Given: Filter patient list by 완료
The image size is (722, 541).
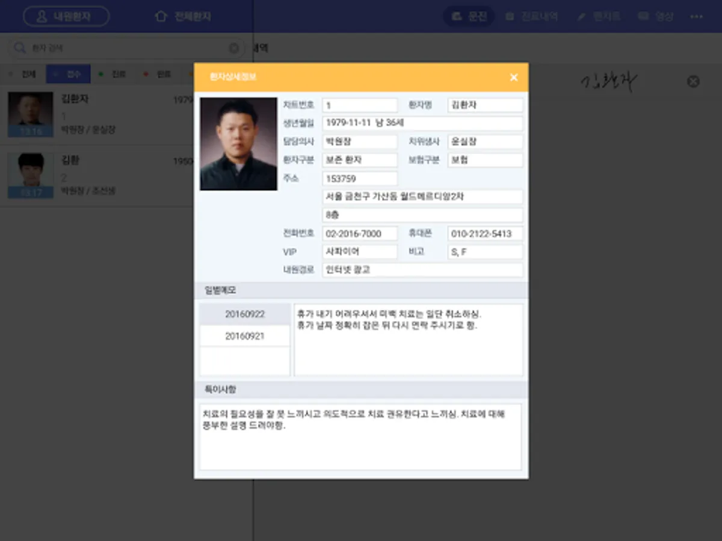Looking at the screenshot, I should [158, 74].
